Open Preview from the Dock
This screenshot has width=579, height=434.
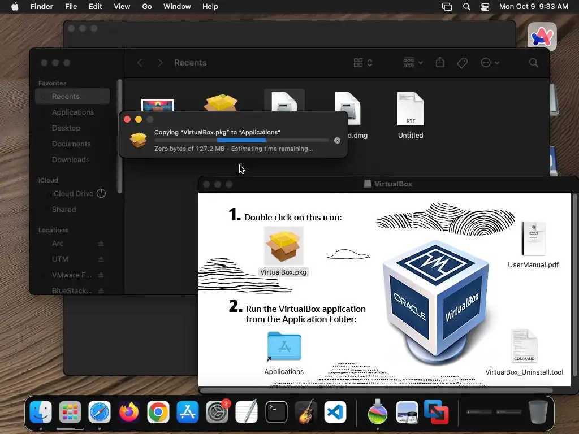(407, 411)
